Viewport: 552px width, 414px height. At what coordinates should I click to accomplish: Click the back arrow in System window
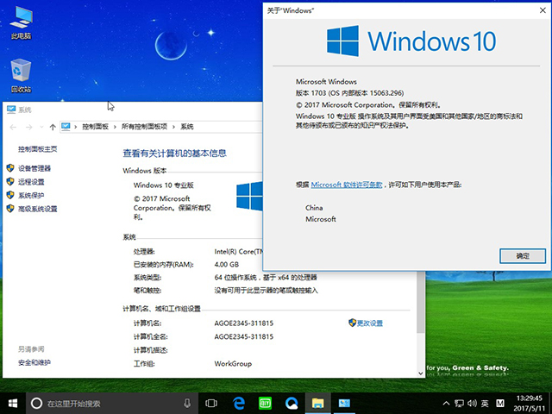click(13, 127)
